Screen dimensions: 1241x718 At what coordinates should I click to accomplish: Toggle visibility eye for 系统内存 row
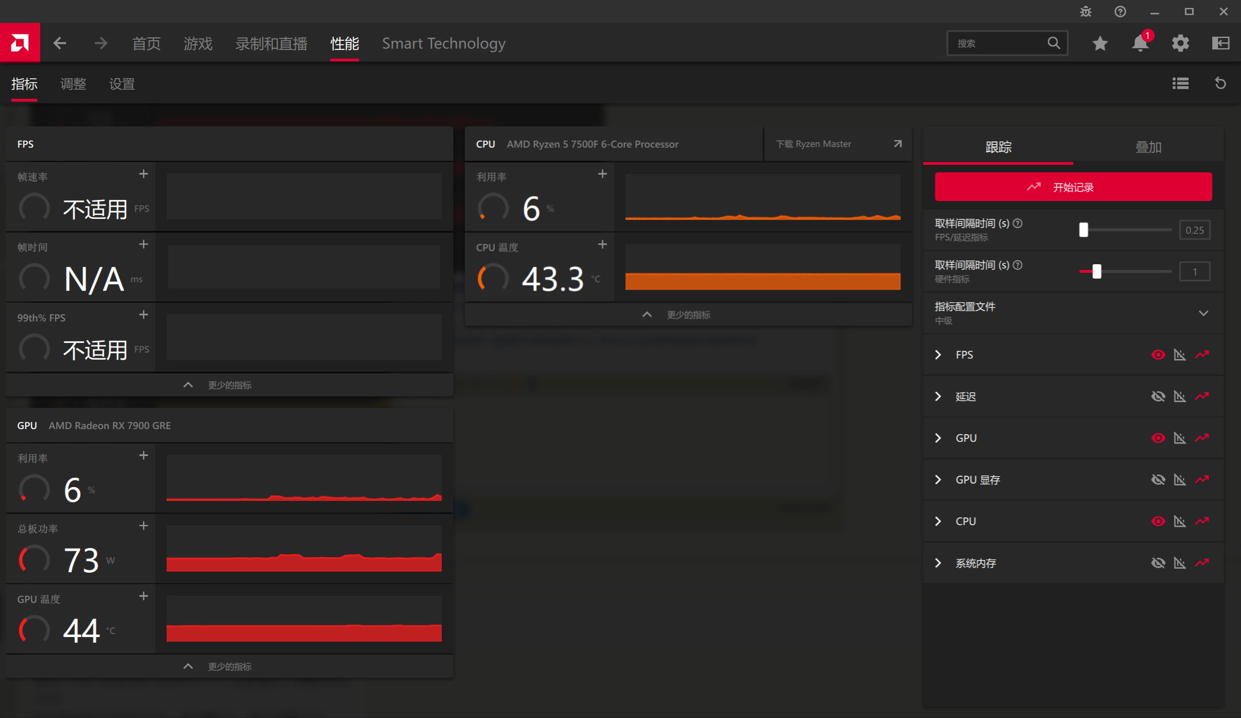point(1158,563)
